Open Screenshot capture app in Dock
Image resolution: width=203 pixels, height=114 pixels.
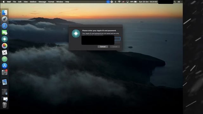[4, 53]
